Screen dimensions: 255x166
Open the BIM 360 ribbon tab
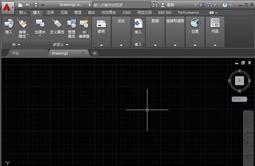(x=165, y=13)
